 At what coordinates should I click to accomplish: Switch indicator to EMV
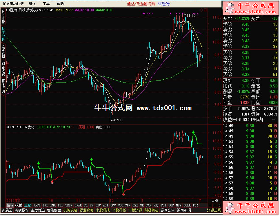pyautogui.click(x=113, y=205)
